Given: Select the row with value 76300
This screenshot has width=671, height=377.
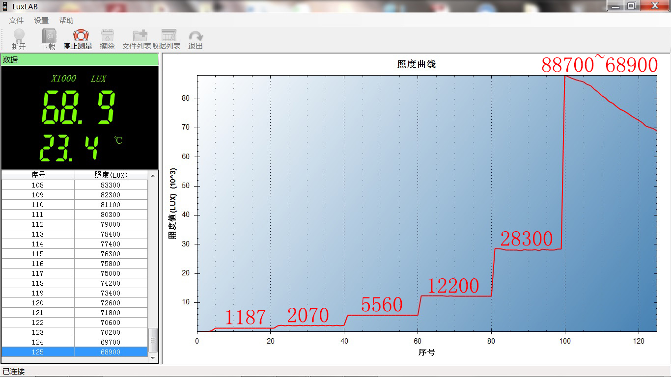Looking at the screenshot, I should [75, 254].
